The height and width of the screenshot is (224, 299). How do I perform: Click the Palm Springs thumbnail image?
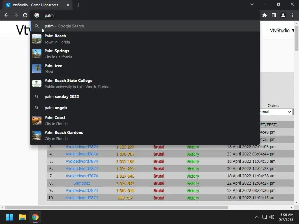point(37,54)
